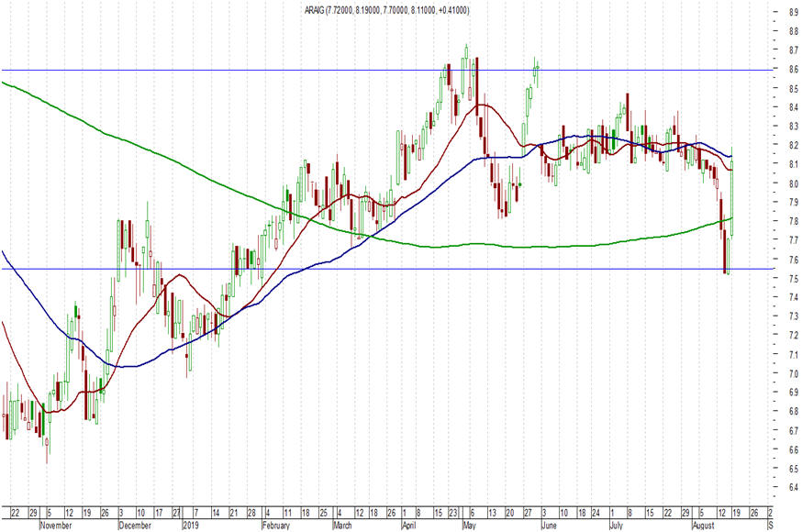Select the 8.4 price axis label
The height and width of the screenshot is (532, 802).
click(x=794, y=107)
